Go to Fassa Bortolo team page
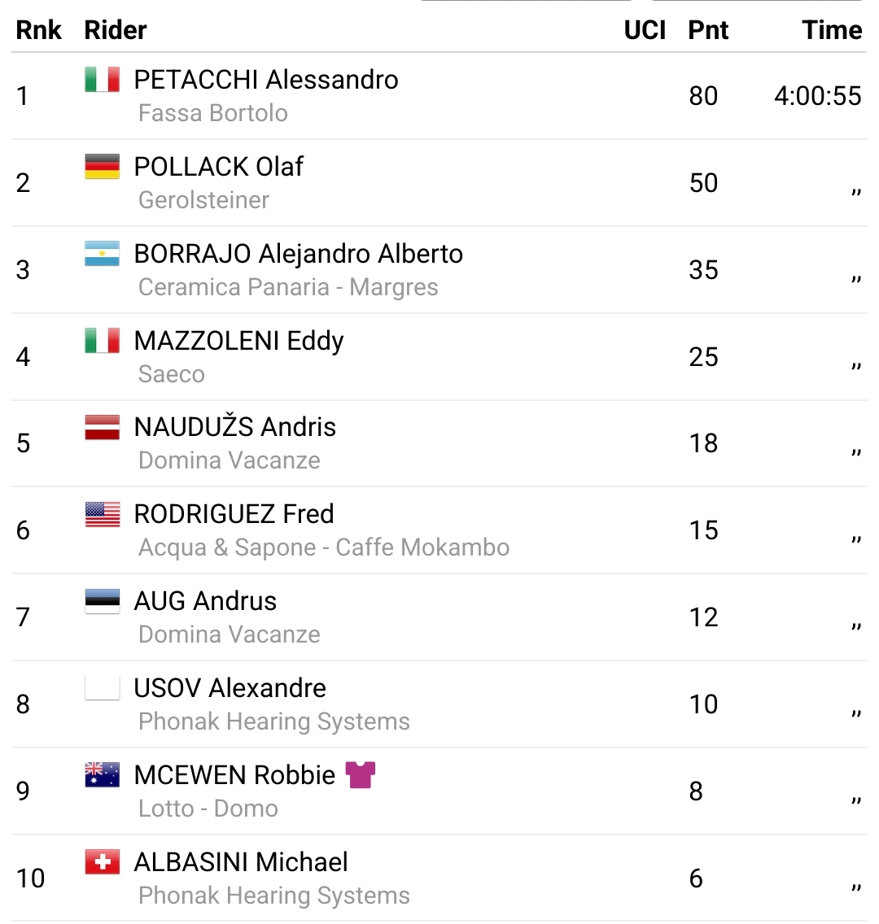 (x=213, y=113)
